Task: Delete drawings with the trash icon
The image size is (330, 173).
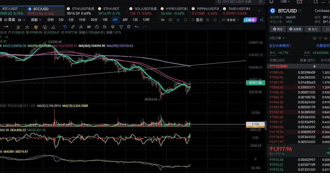Action: pyautogui.click(x=129, y=27)
